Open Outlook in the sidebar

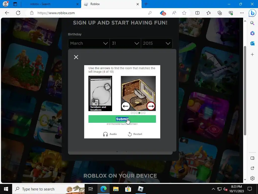coord(252,43)
